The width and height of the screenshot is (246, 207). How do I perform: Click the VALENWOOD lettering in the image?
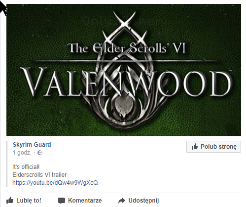click(127, 82)
